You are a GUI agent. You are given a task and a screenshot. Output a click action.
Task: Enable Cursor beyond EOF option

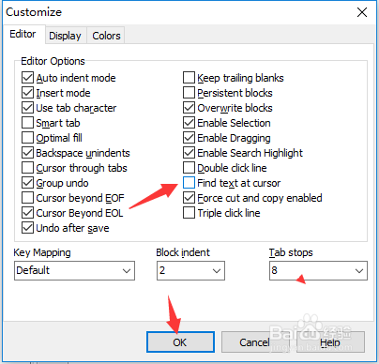point(27,198)
